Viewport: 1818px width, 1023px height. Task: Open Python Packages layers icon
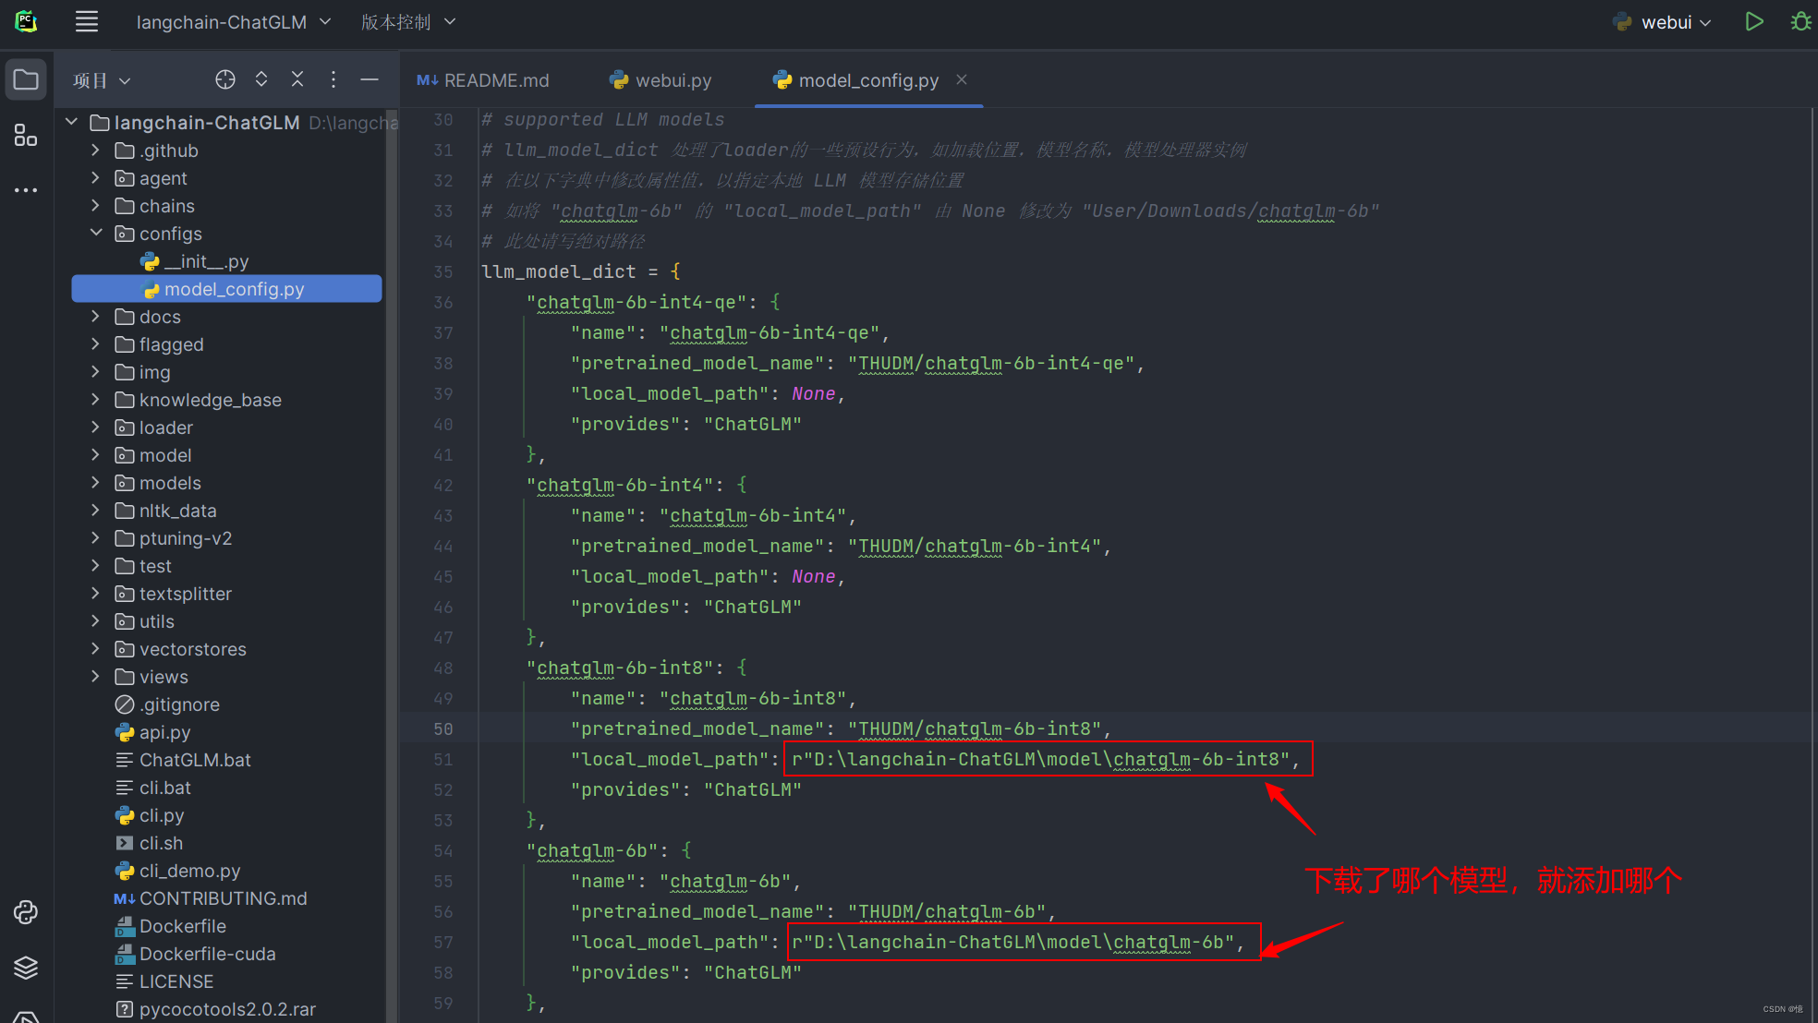(26, 968)
